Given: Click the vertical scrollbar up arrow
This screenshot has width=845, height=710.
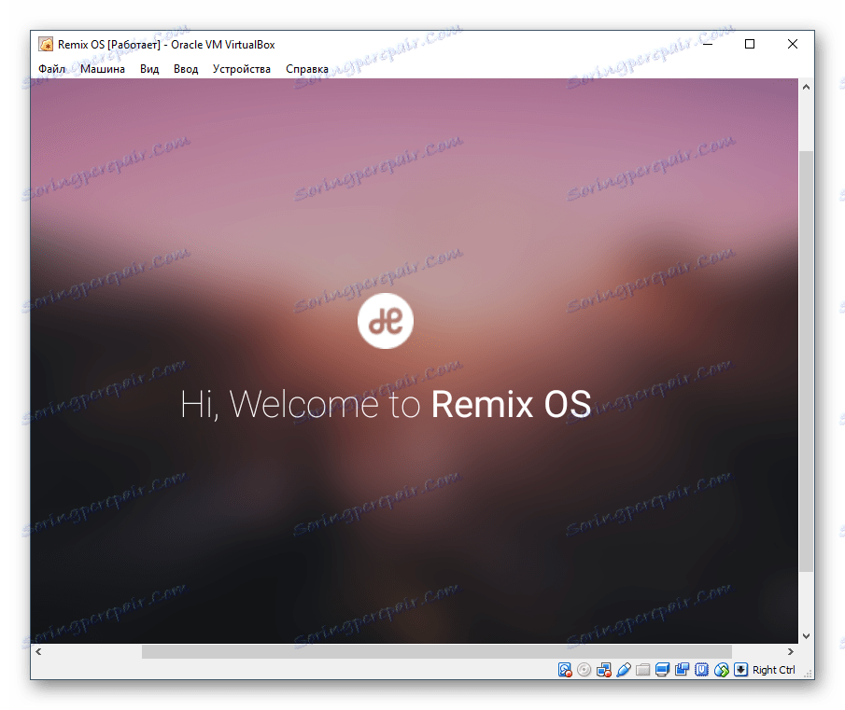Looking at the screenshot, I should coord(806,87).
